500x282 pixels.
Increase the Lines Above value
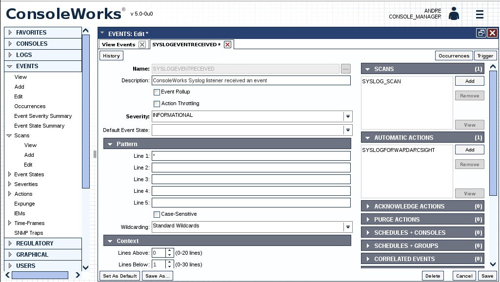[170, 250]
